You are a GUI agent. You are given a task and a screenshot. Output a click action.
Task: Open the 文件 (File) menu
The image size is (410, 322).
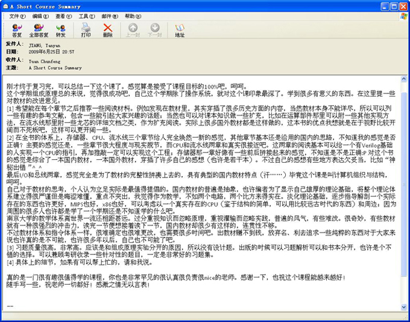pyautogui.click(x=17, y=16)
